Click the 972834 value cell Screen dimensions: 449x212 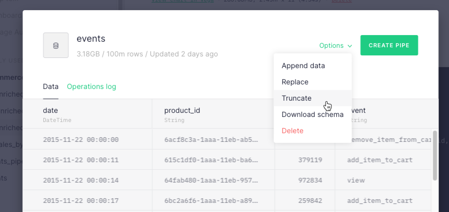[310, 180]
